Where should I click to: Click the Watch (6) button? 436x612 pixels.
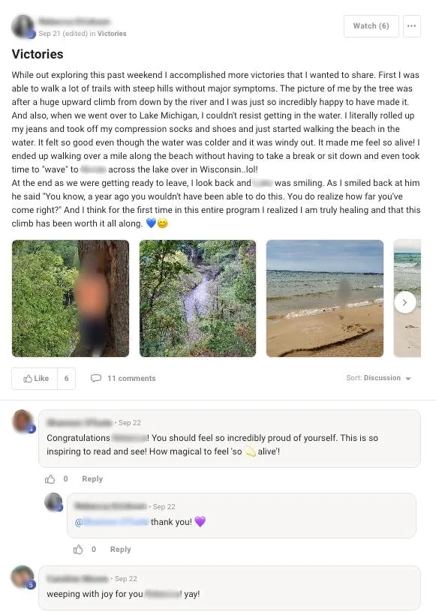coord(371,26)
